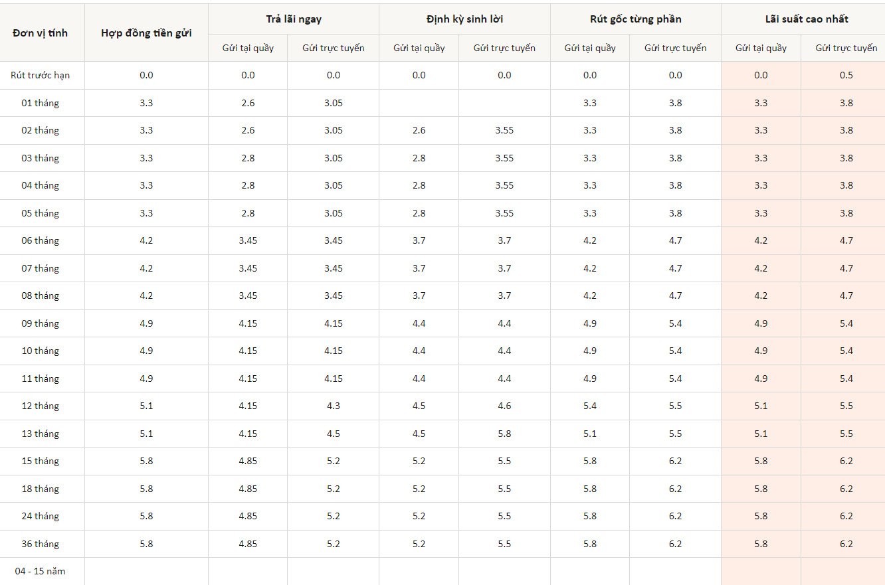Click the "06 tháng" row label
The height and width of the screenshot is (585, 885).
pos(40,240)
